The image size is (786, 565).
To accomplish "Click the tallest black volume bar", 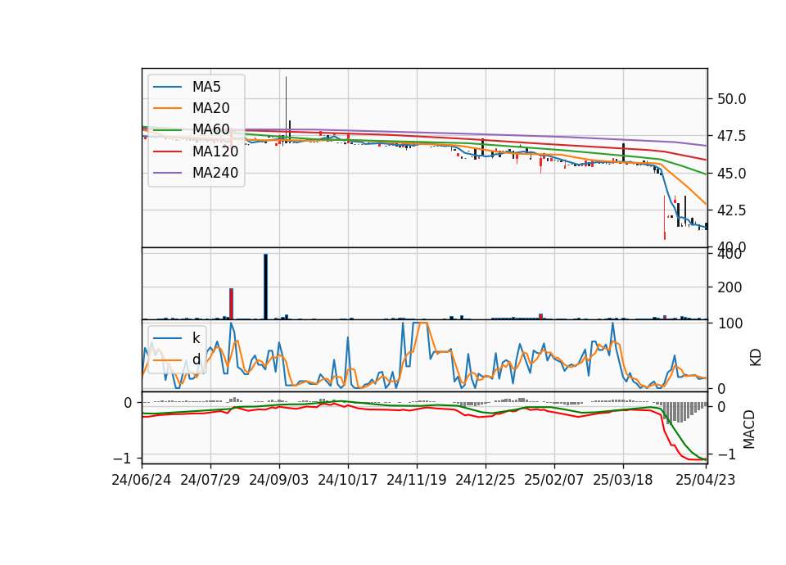I will pyautogui.click(x=265, y=287).
